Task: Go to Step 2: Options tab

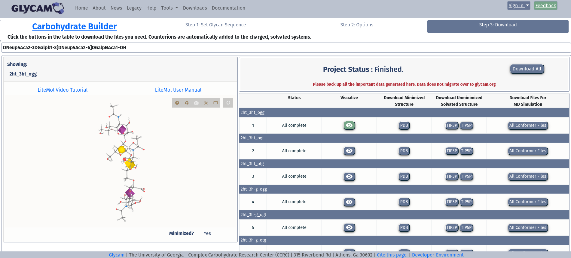Action: pyautogui.click(x=357, y=25)
